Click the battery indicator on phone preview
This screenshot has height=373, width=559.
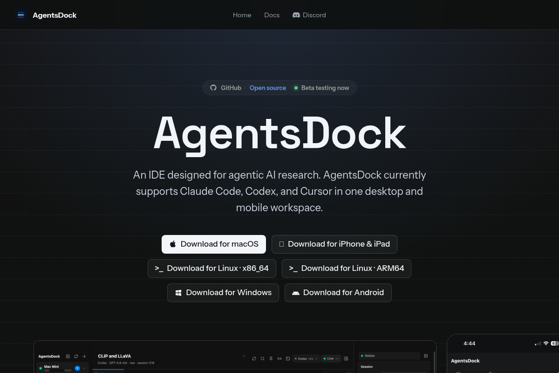click(x=555, y=344)
